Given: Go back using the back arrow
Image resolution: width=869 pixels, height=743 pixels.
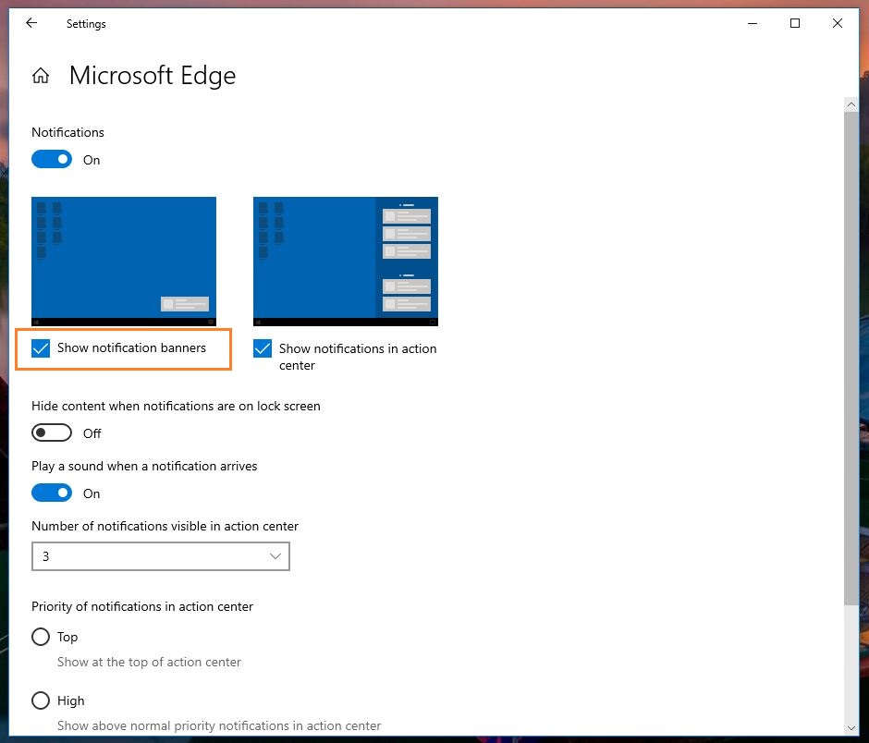Looking at the screenshot, I should [31, 23].
